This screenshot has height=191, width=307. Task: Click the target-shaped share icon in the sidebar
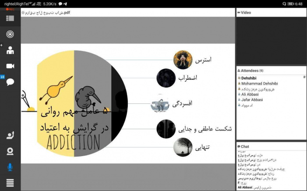click(x=10, y=34)
